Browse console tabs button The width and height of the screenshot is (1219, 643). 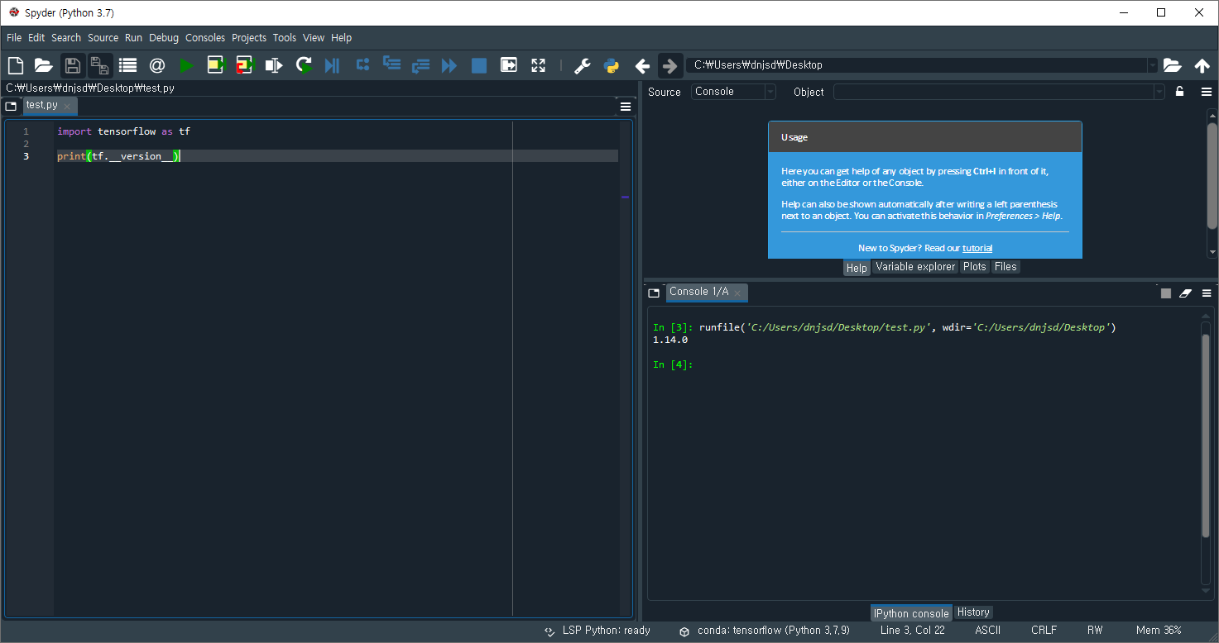click(654, 293)
